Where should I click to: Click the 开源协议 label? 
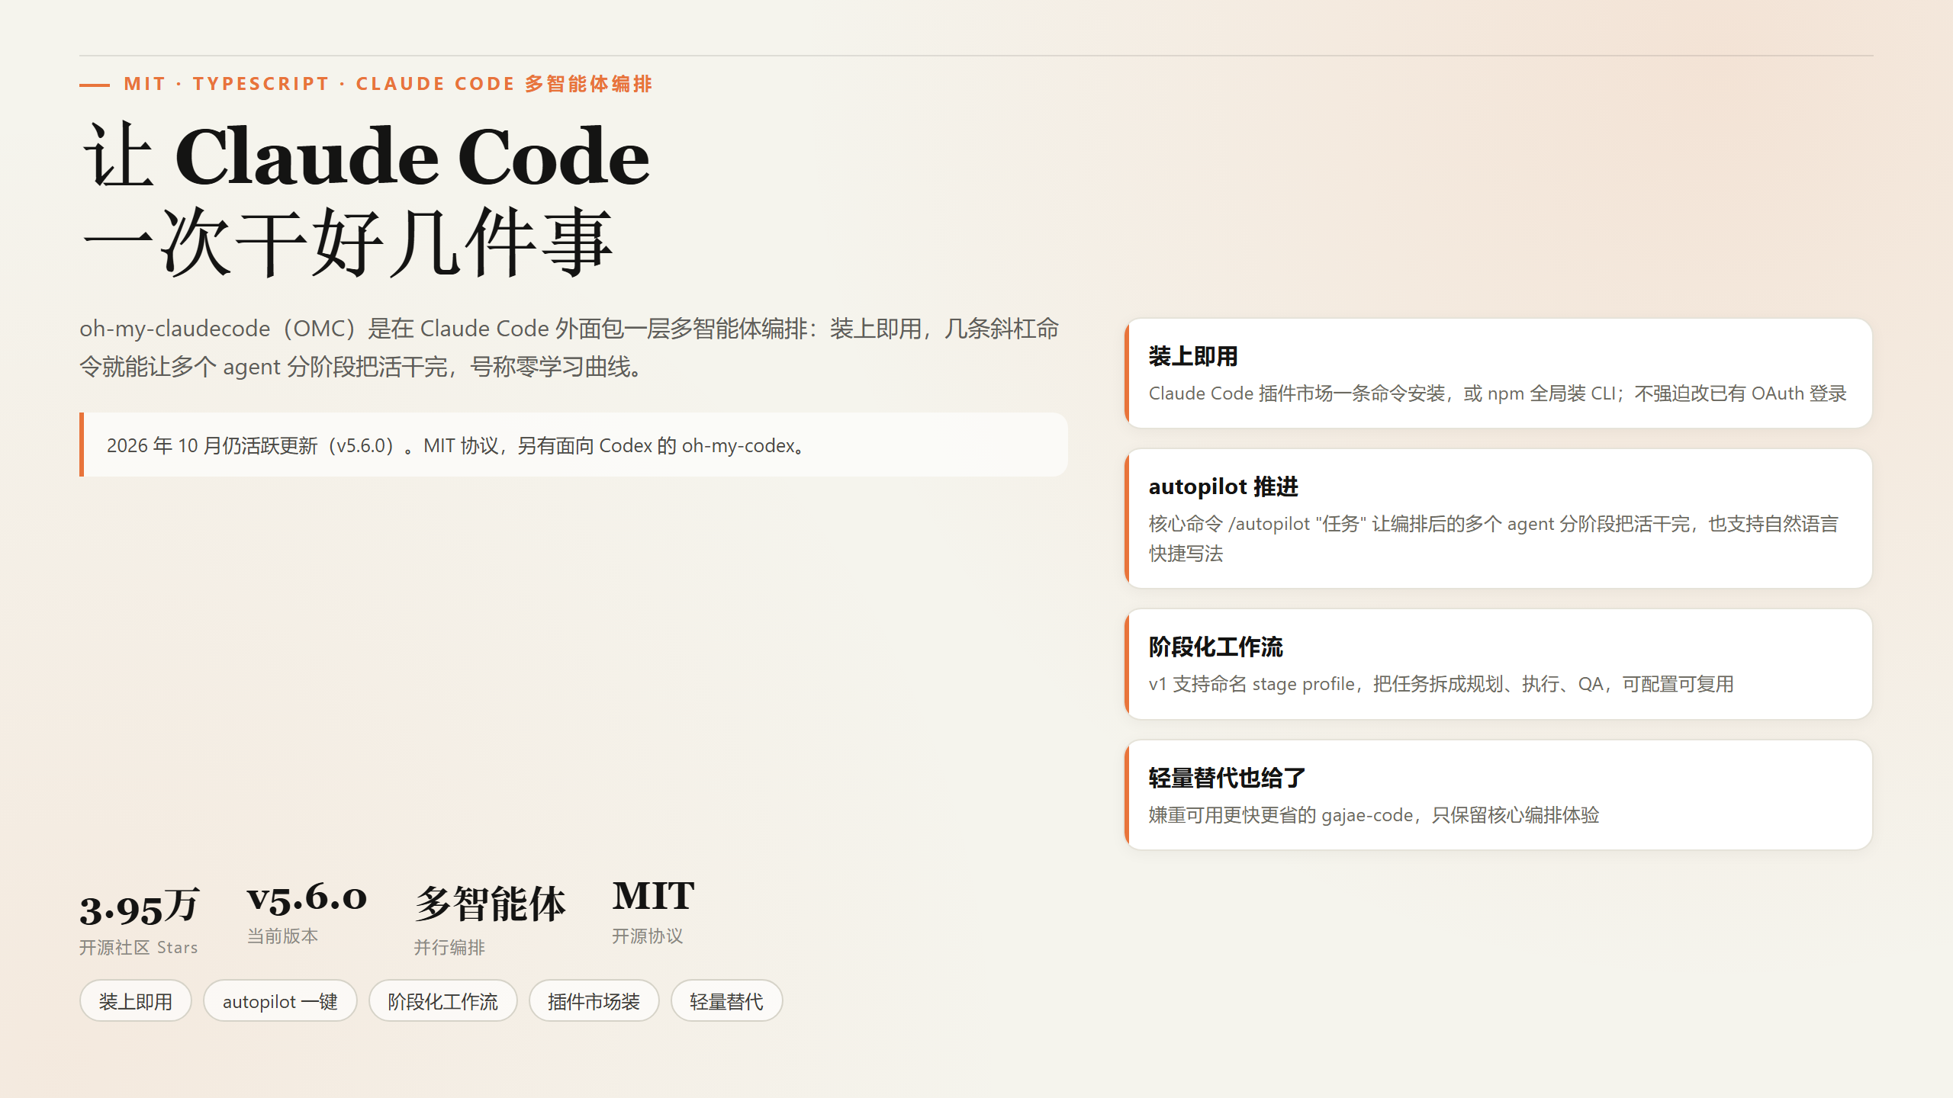647,936
